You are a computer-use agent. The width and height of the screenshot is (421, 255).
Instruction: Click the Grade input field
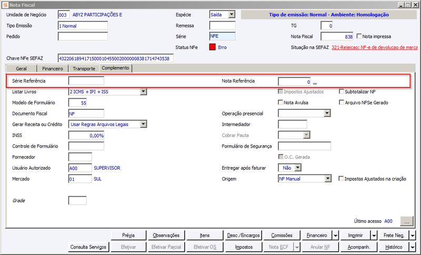pos(77,200)
